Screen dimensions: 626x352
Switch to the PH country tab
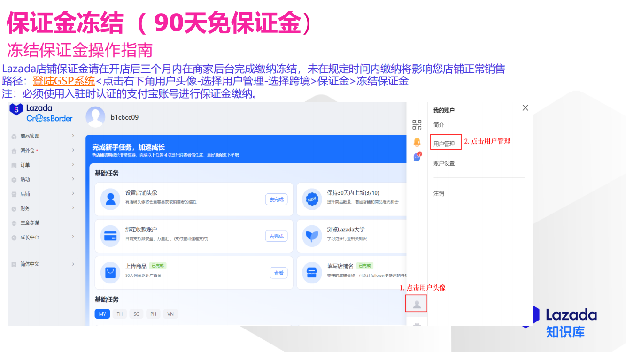pos(153,314)
